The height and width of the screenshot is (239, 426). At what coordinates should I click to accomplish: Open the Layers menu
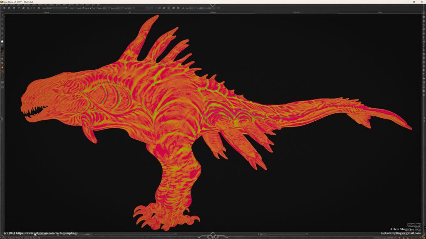[x=35, y=5]
